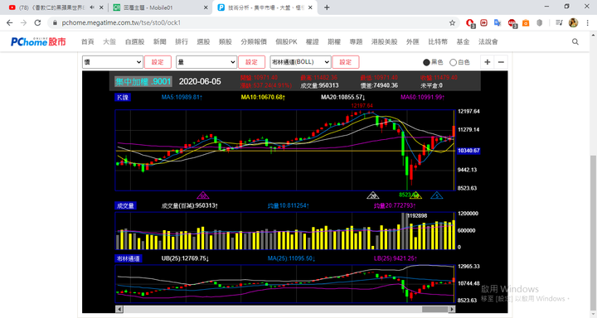Image resolution: width=597 pixels, height=318 pixels.
Task: Click the blue triangle chart marker
Action: pyautogui.click(x=437, y=195)
